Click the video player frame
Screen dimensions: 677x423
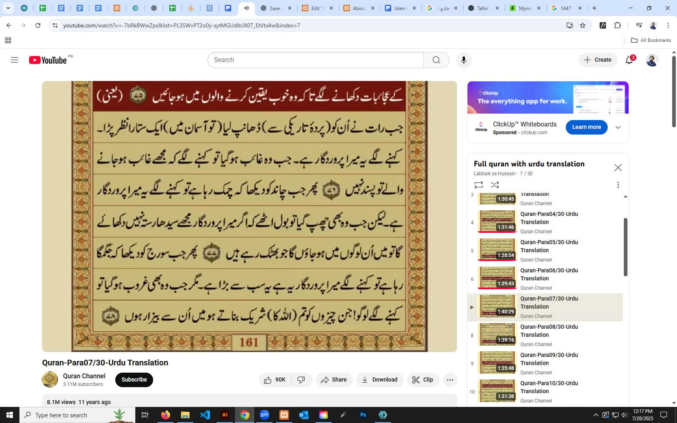pos(249,216)
